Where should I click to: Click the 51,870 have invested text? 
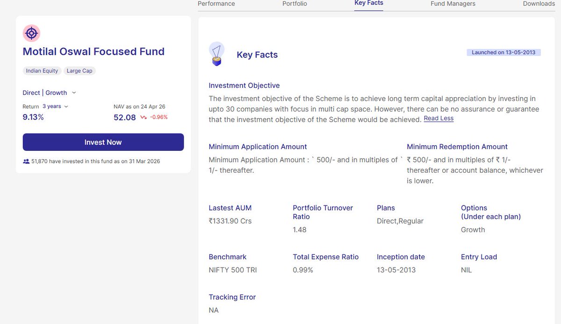click(96, 161)
